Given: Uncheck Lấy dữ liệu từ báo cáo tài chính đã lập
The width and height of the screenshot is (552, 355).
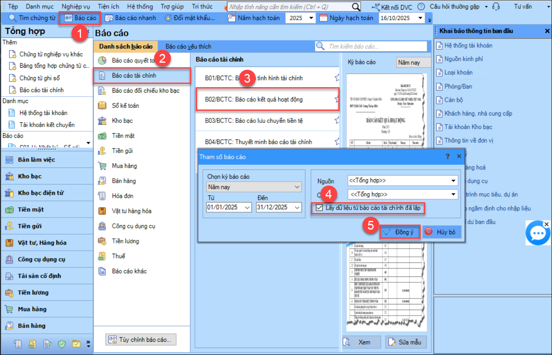Looking at the screenshot, I should point(319,208).
